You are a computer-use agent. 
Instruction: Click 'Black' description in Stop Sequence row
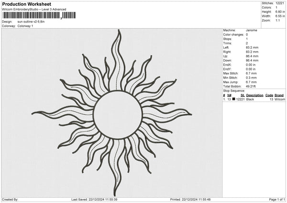click(x=250, y=99)
